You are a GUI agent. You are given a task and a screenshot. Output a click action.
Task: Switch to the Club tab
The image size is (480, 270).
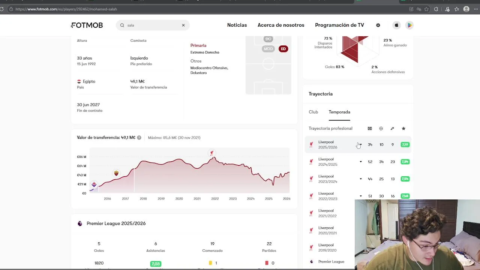[313, 112]
